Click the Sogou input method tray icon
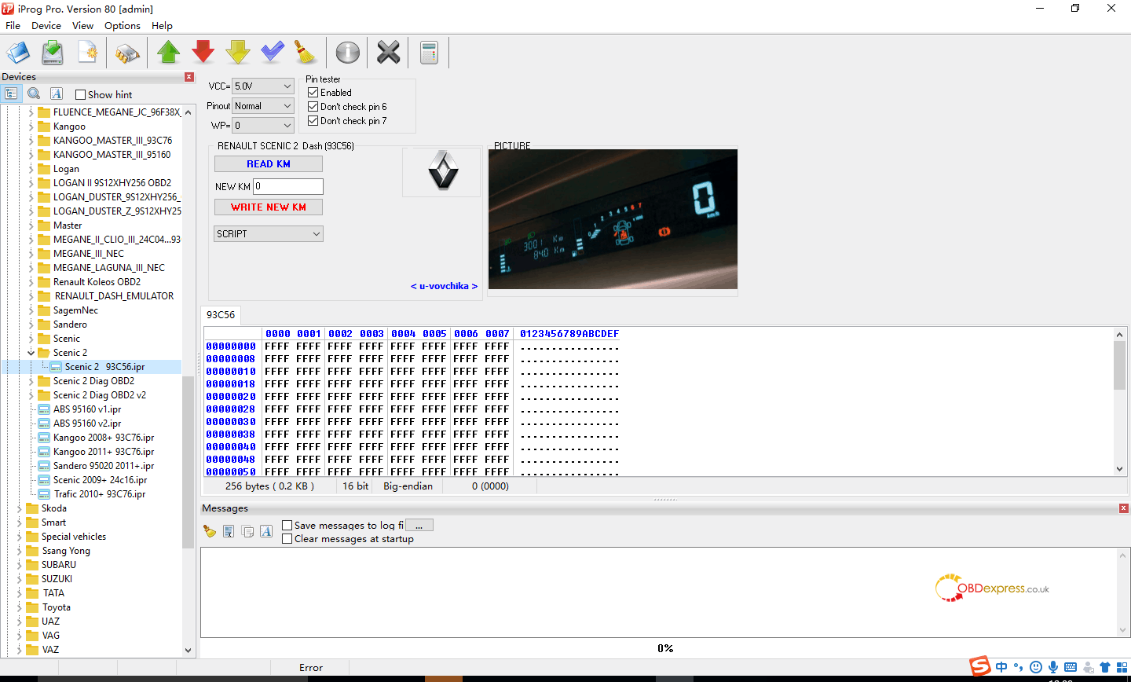This screenshot has height=682, width=1131. click(979, 667)
